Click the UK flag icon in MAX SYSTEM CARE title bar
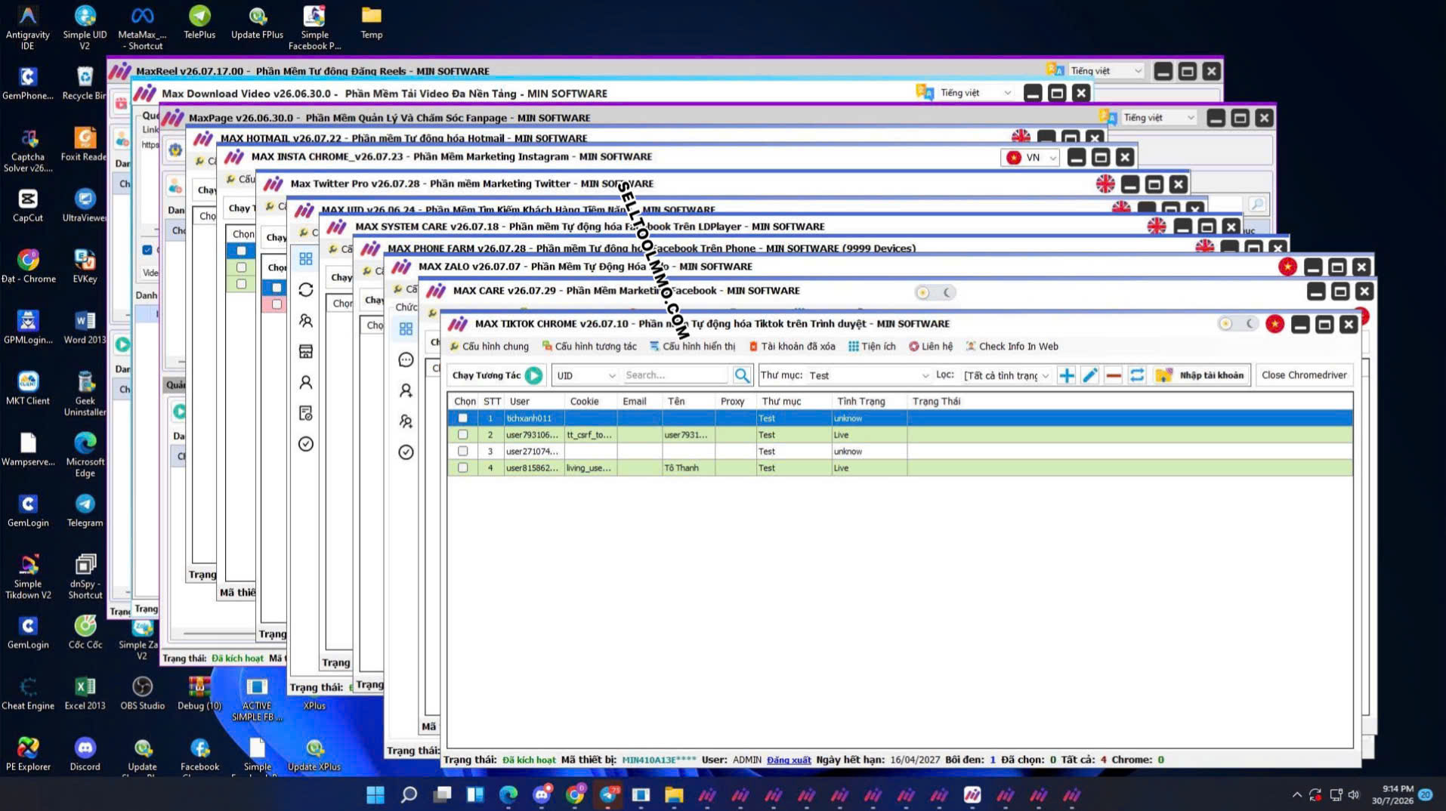The width and height of the screenshot is (1446, 811). pos(1156,227)
